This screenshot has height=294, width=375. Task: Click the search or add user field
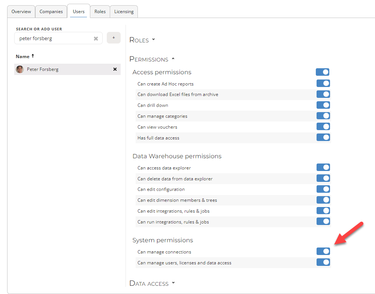[x=54, y=39]
